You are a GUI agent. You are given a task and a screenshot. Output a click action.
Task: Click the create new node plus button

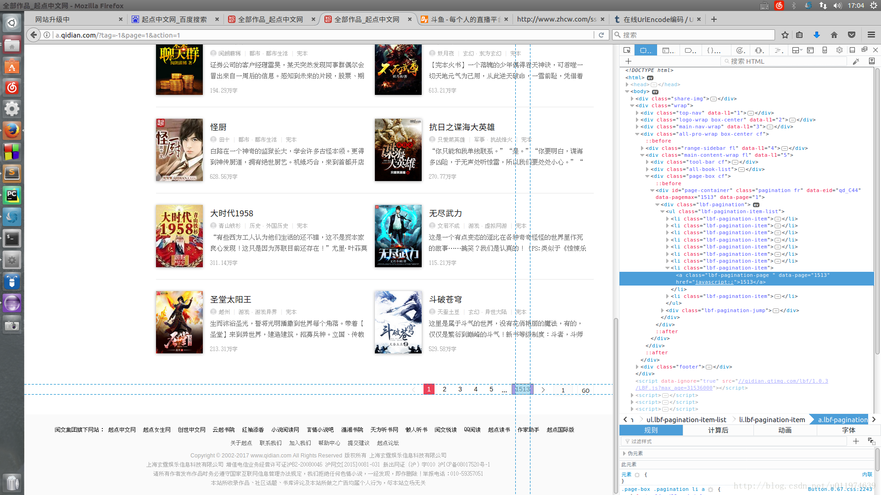pyautogui.click(x=628, y=61)
